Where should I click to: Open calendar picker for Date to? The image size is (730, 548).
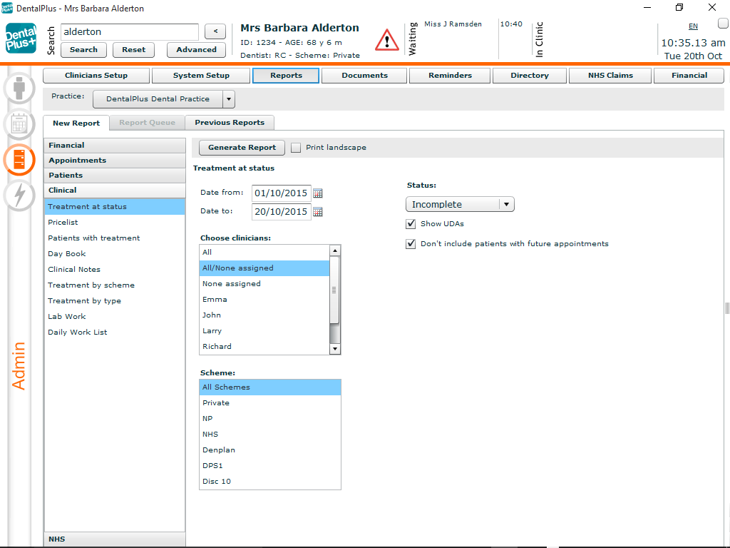click(317, 211)
